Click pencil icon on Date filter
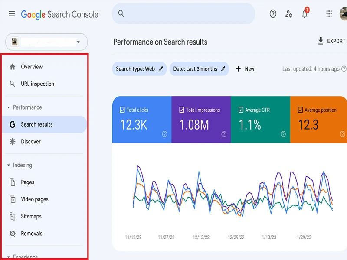 [223, 69]
